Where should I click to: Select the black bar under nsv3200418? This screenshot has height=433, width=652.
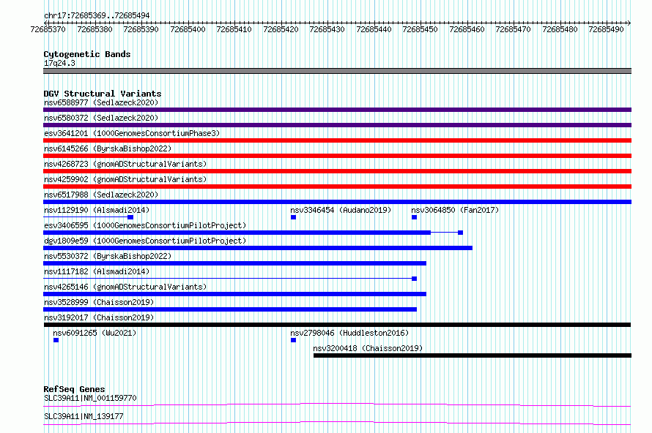point(473,355)
